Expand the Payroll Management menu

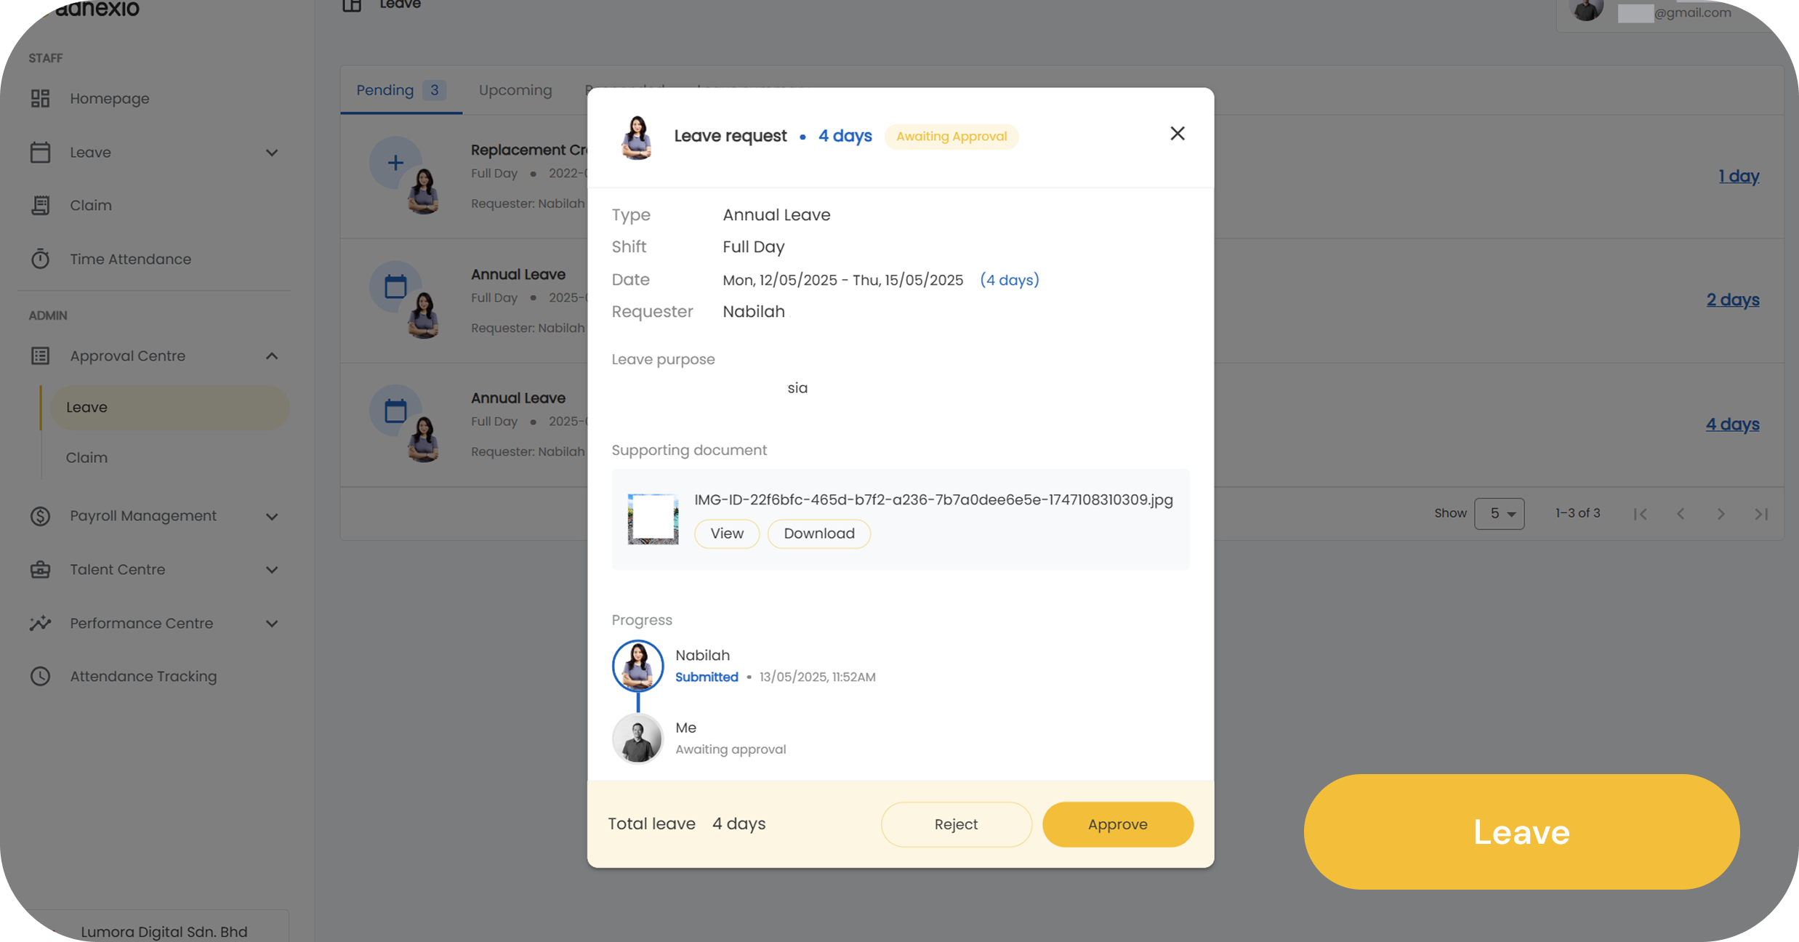272,516
